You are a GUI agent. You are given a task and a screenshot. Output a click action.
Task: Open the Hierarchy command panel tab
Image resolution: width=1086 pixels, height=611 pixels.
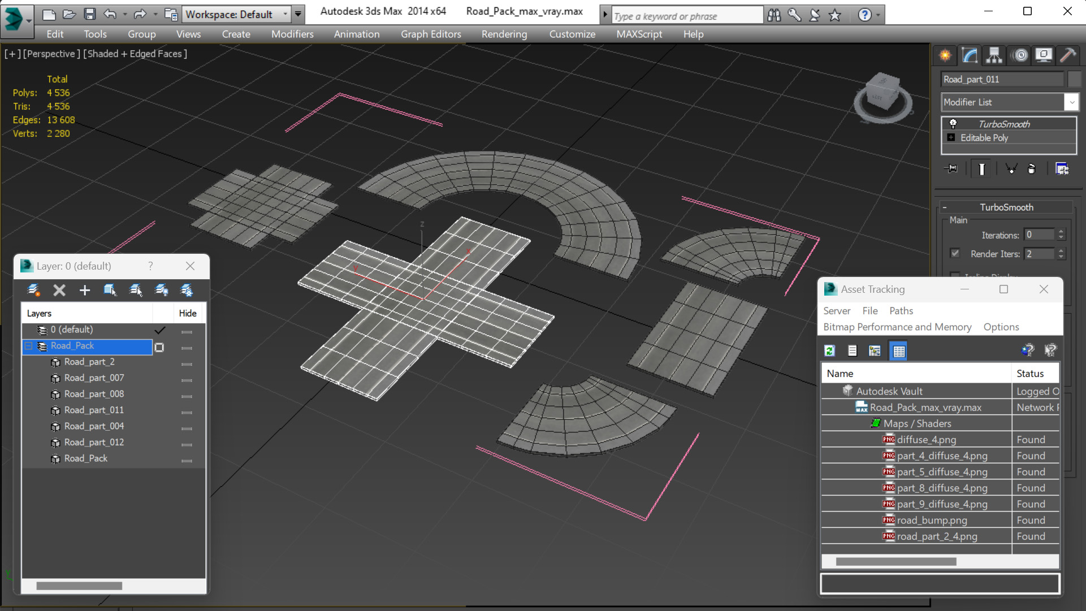point(994,55)
